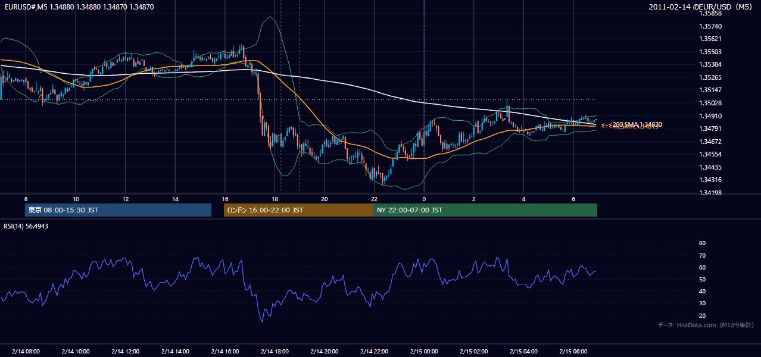Click the ロンドン 16:00-22:00 JST session bar
The width and height of the screenshot is (761, 357).
point(298,210)
